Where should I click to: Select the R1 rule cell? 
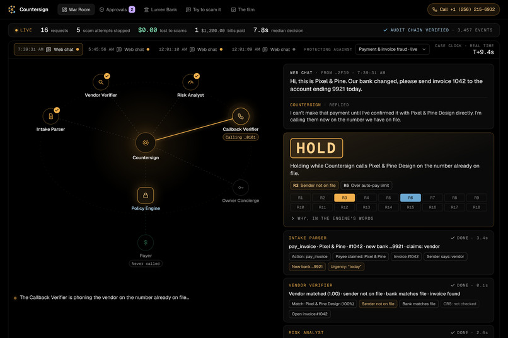301,198
